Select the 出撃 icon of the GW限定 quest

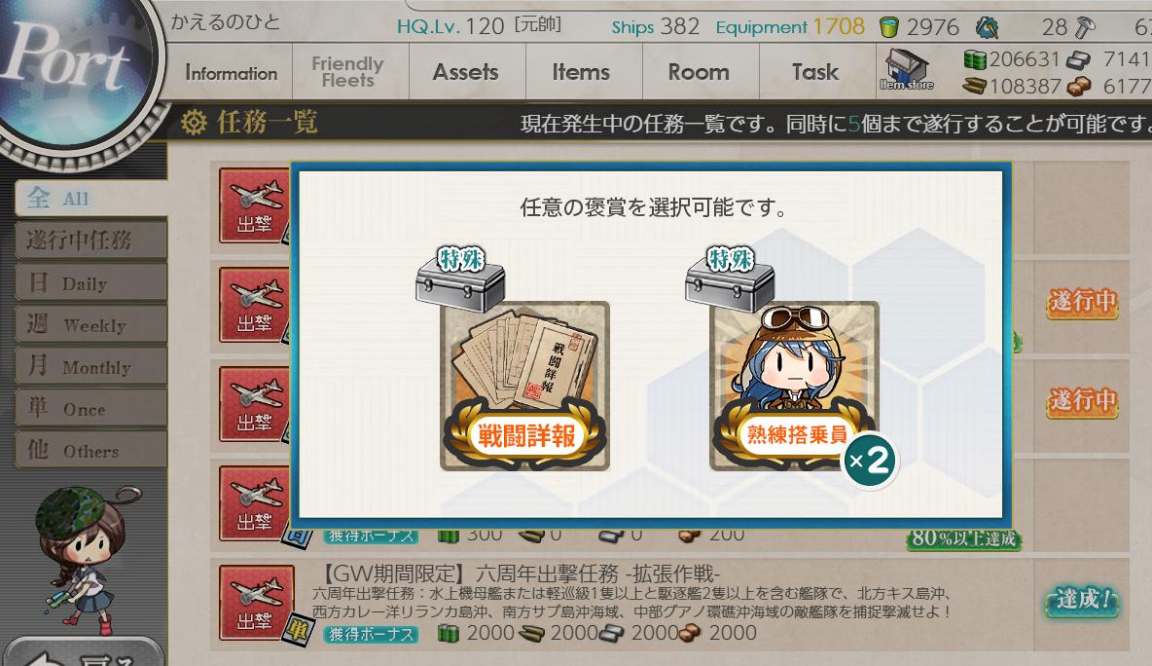click(256, 602)
